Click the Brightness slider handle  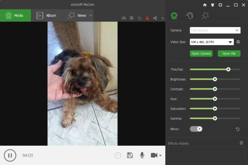tap(215, 79)
